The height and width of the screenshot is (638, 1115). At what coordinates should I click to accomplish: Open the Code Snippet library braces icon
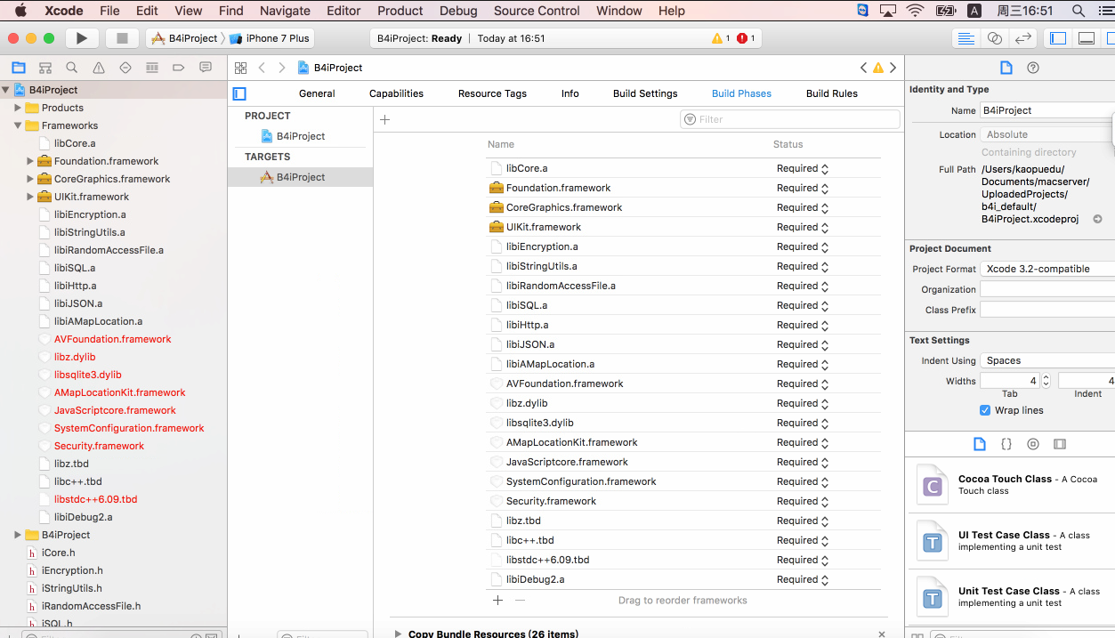tap(1006, 444)
